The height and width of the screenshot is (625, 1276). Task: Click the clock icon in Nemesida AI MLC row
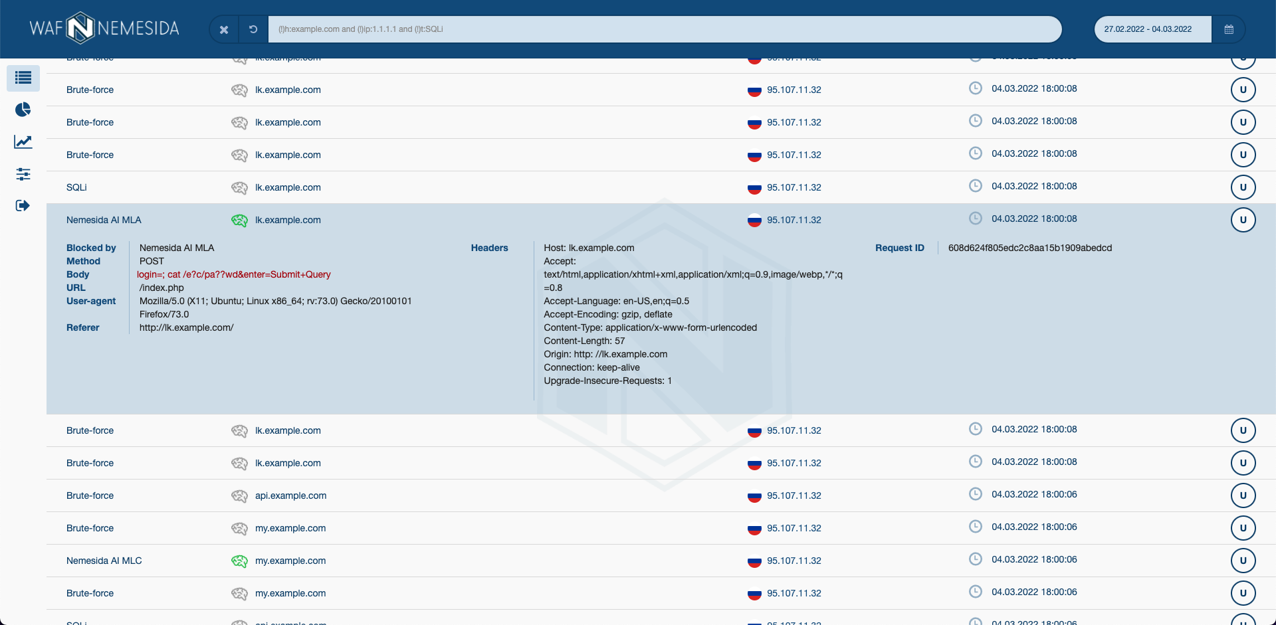point(976,559)
